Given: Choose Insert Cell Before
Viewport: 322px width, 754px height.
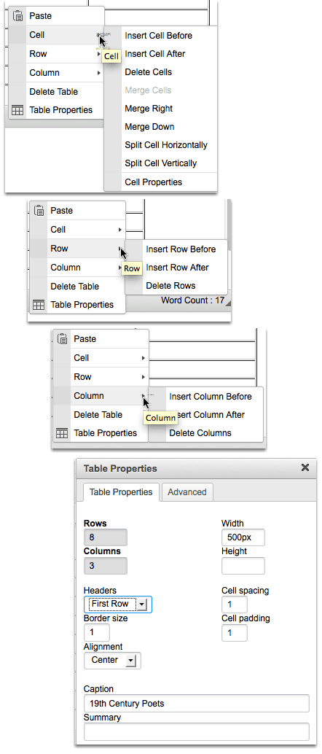Looking at the screenshot, I should [x=158, y=36].
